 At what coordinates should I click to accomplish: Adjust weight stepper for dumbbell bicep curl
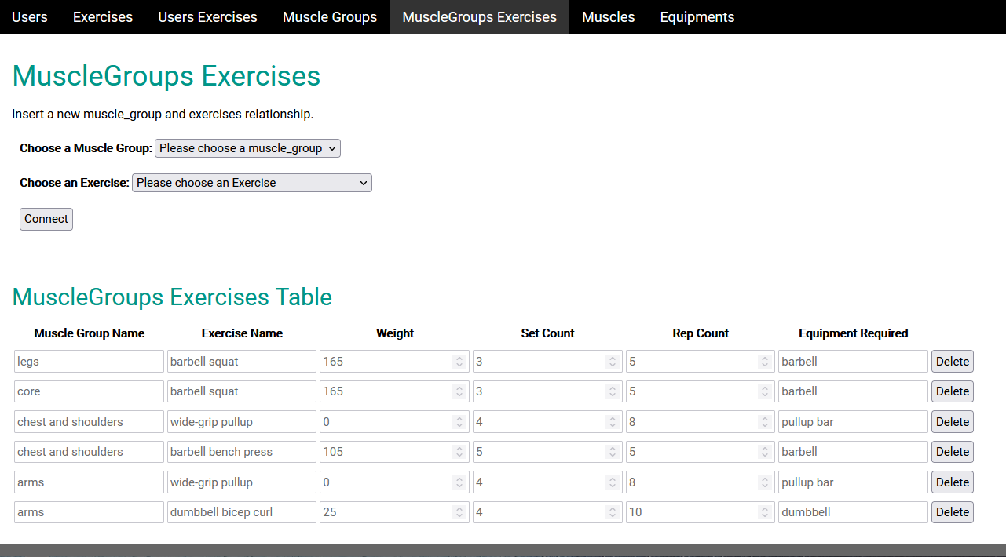pos(459,512)
